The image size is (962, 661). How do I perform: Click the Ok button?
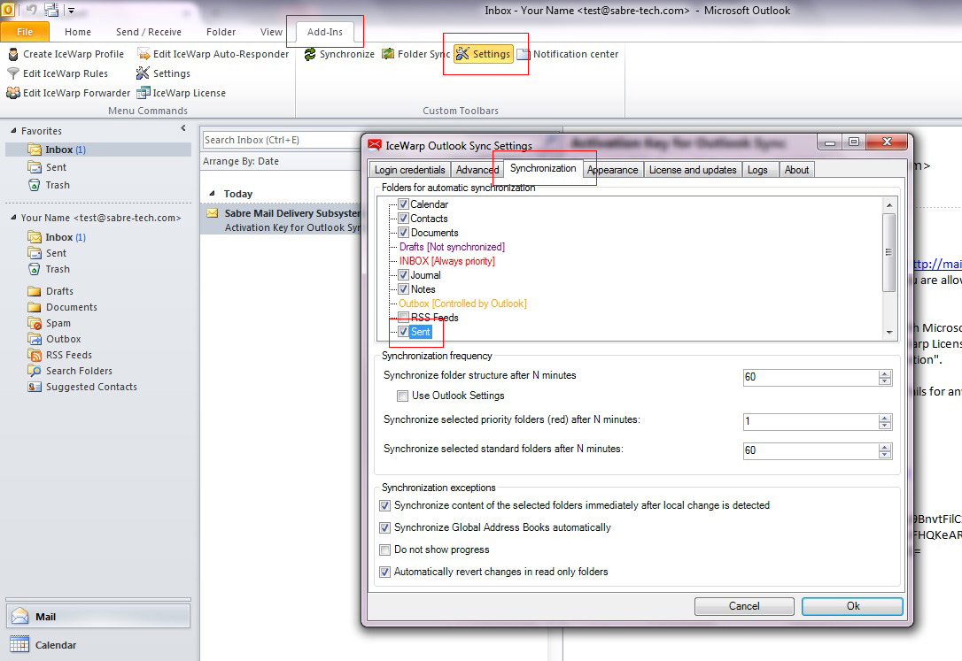pyautogui.click(x=852, y=606)
